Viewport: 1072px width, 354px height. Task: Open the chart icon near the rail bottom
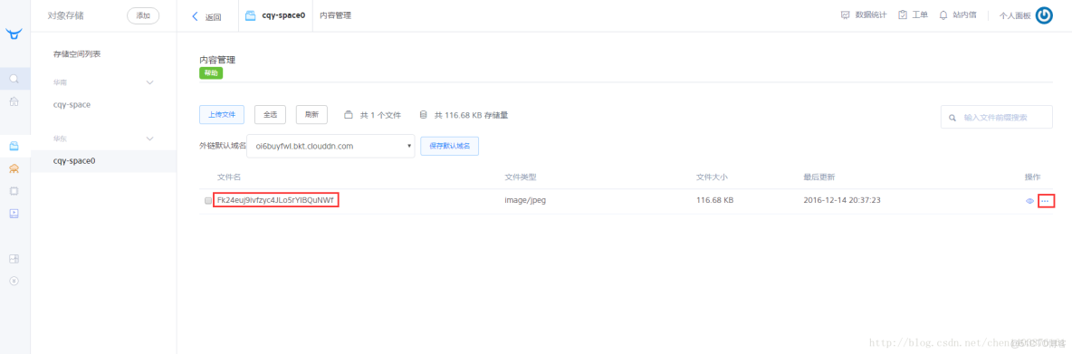click(14, 259)
